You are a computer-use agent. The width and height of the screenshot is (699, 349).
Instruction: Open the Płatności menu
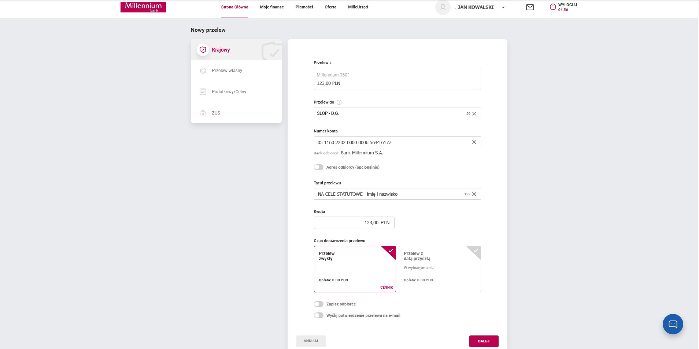point(304,7)
